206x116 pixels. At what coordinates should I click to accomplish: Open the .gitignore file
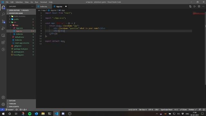coord(18,46)
